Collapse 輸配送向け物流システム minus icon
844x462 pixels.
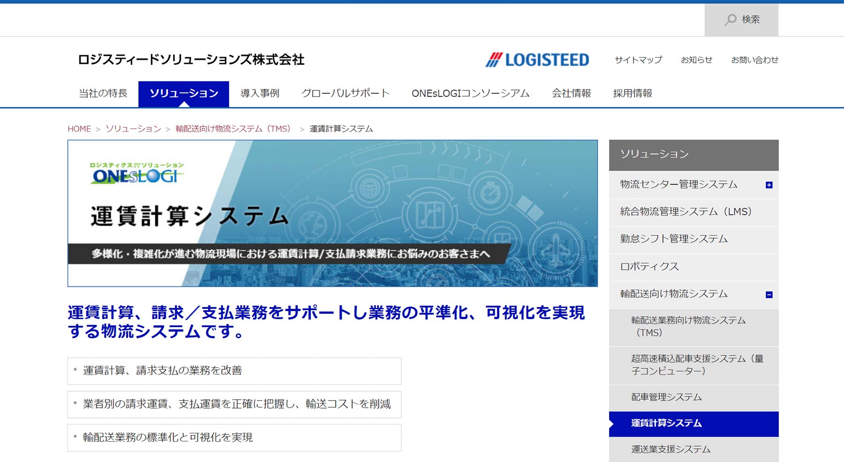pyautogui.click(x=769, y=295)
